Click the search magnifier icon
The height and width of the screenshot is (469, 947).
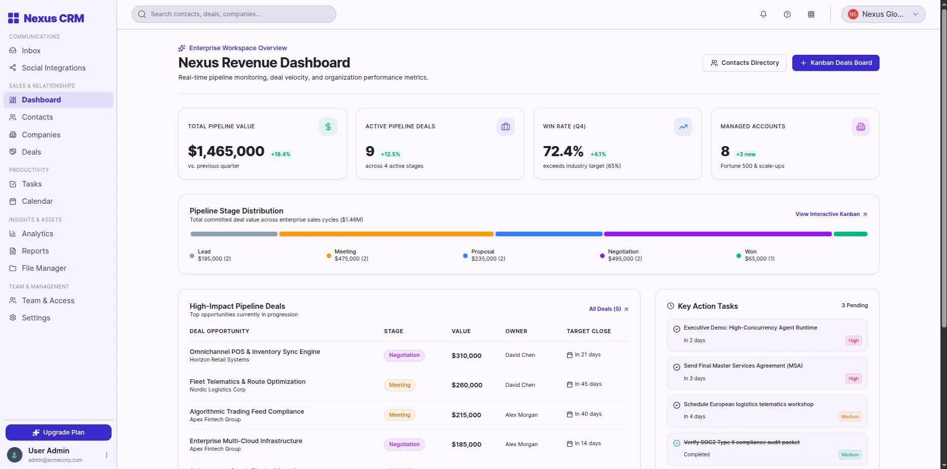click(x=142, y=14)
